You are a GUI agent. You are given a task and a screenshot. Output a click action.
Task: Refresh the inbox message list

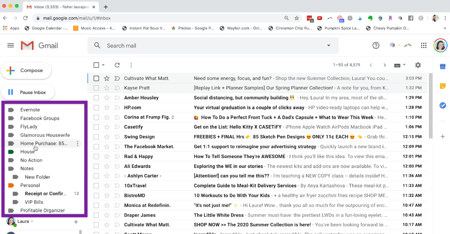pyautogui.click(x=117, y=65)
